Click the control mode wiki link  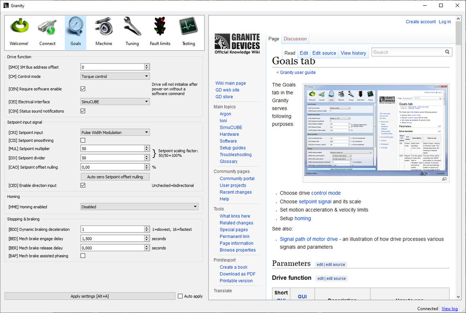pyautogui.click(x=326, y=193)
